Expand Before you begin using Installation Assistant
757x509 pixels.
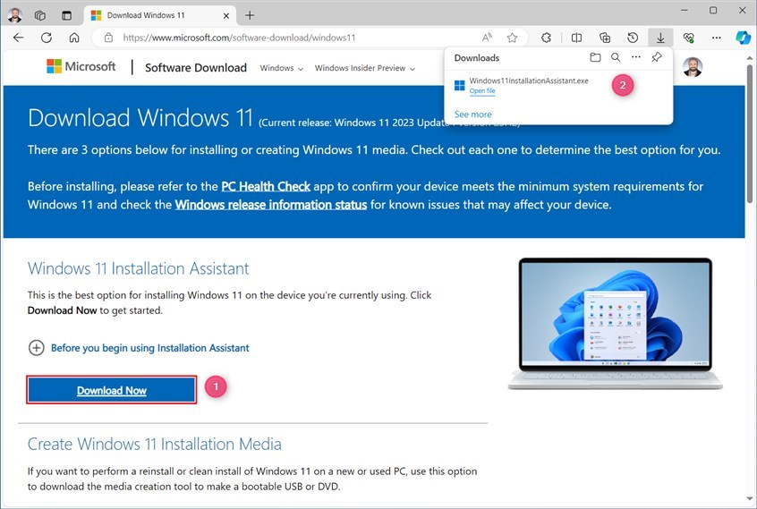click(139, 348)
